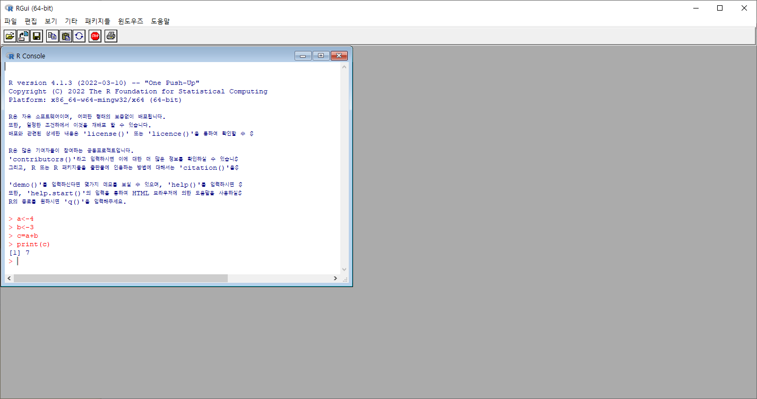Click the Load workspace toolbar icon
Viewport: 757px width, 399px height.
coord(23,36)
